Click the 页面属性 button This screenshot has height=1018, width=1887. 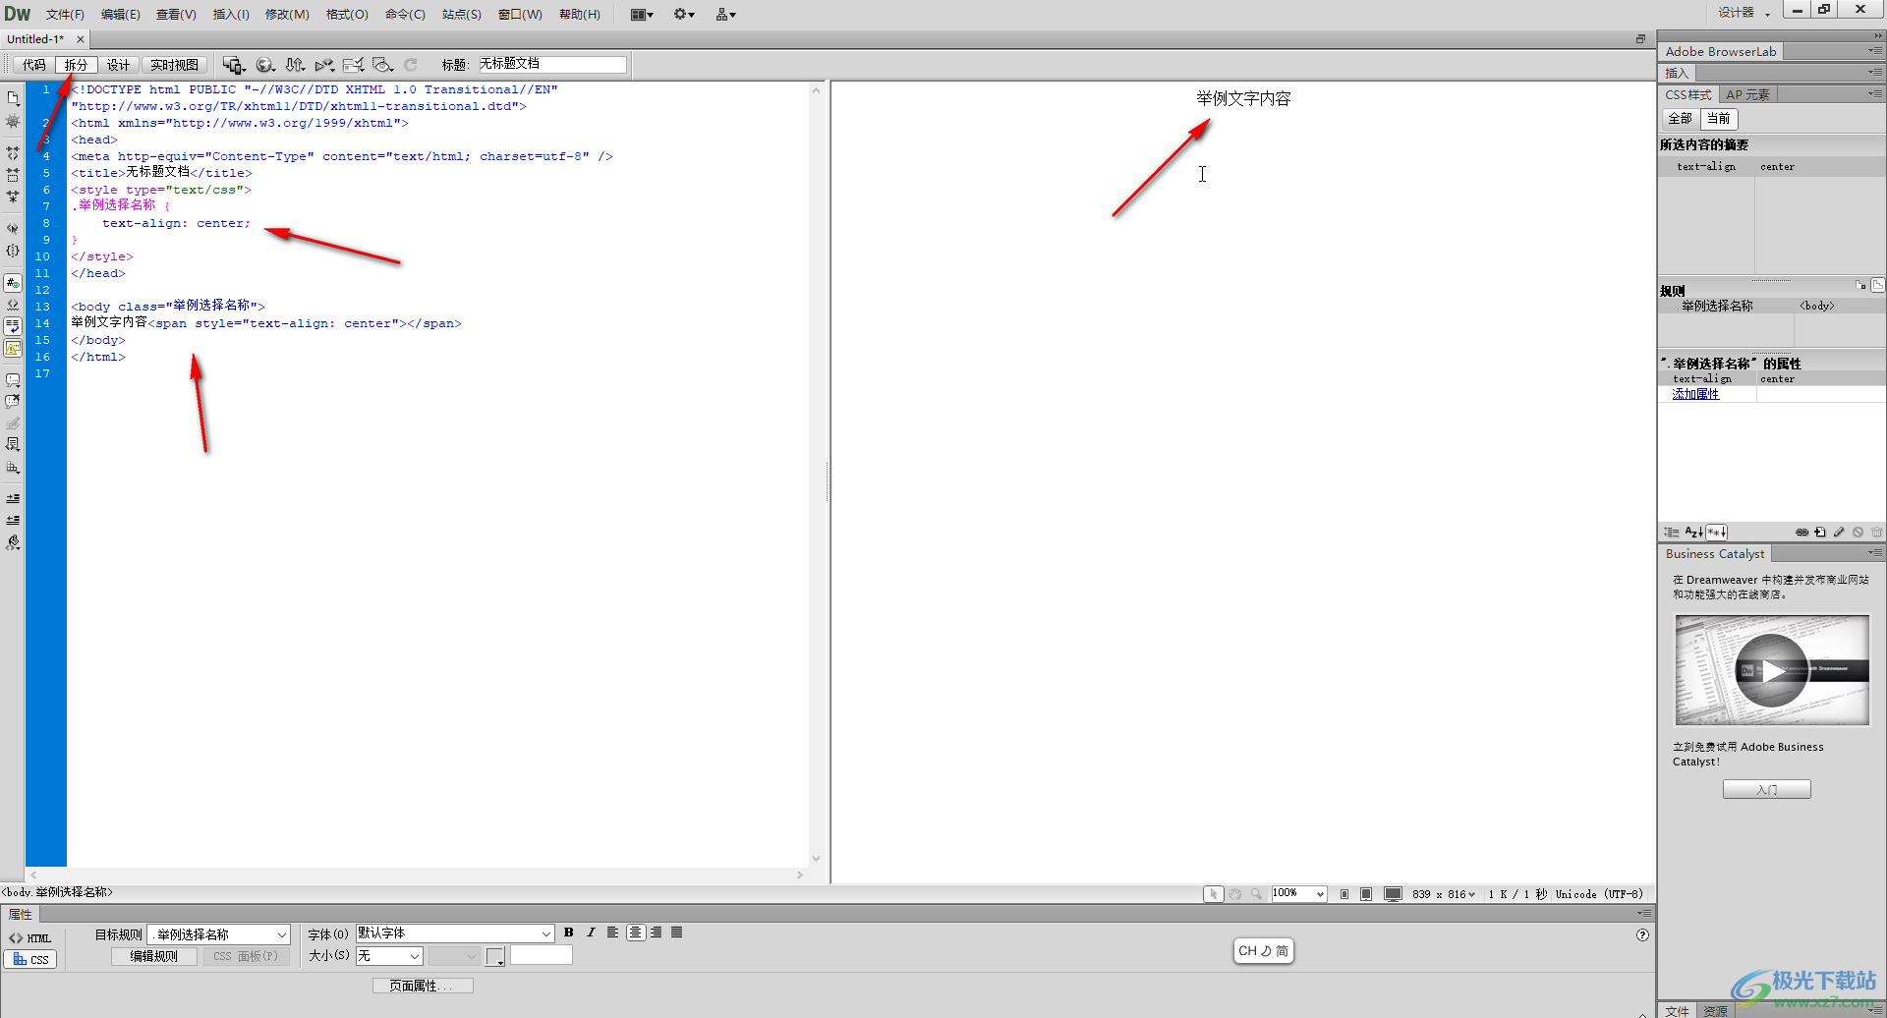422,986
